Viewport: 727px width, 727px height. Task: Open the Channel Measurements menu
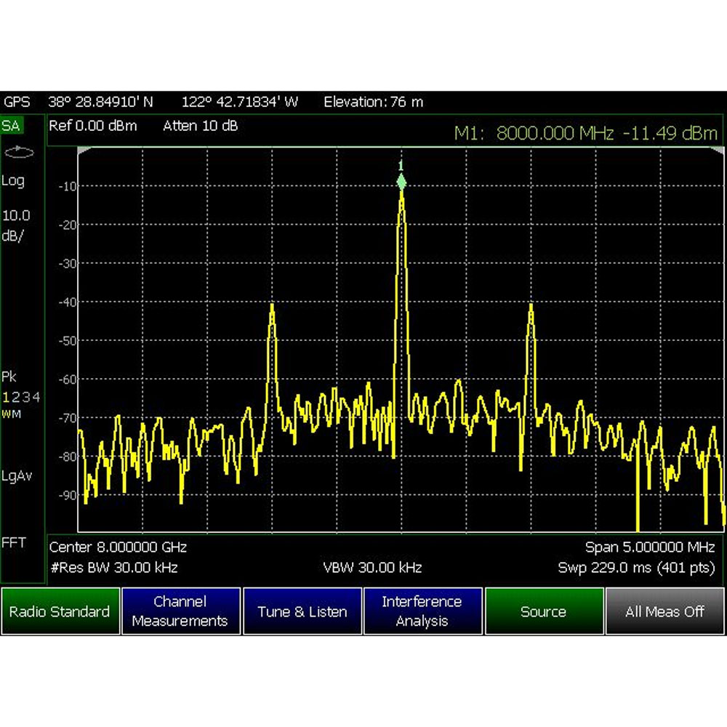180,611
